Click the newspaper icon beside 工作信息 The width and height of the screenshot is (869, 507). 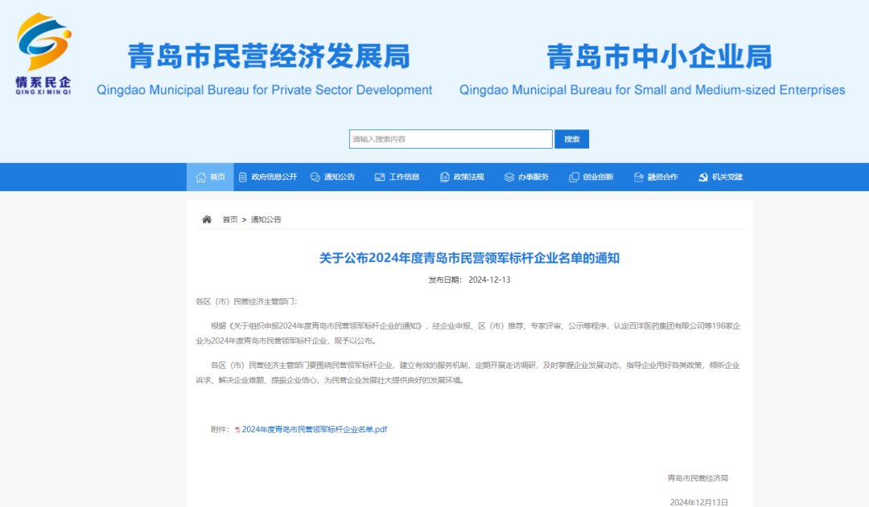(x=379, y=177)
